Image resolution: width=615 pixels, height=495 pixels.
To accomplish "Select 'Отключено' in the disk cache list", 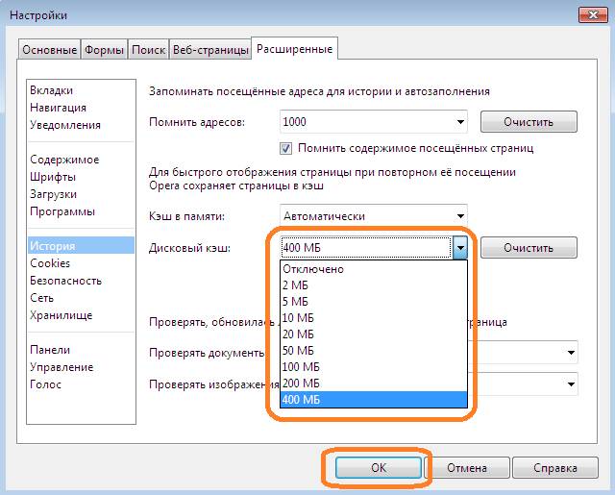I will click(x=313, y=269).
